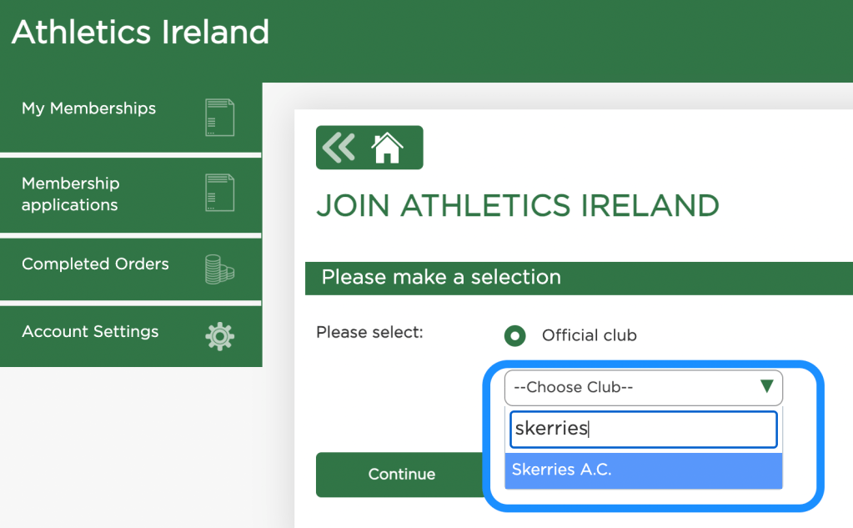This screenshot has width=853, height=528.
Task: Select the Official club radio button
Action: tap(515, 336)
